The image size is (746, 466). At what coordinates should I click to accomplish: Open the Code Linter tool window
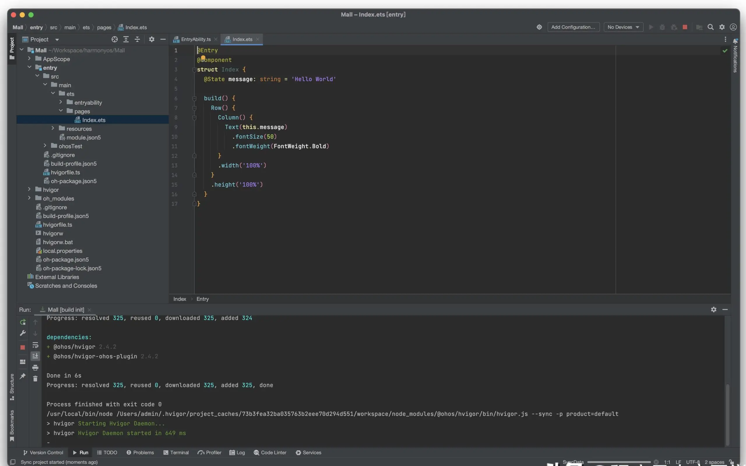[270, 452]
